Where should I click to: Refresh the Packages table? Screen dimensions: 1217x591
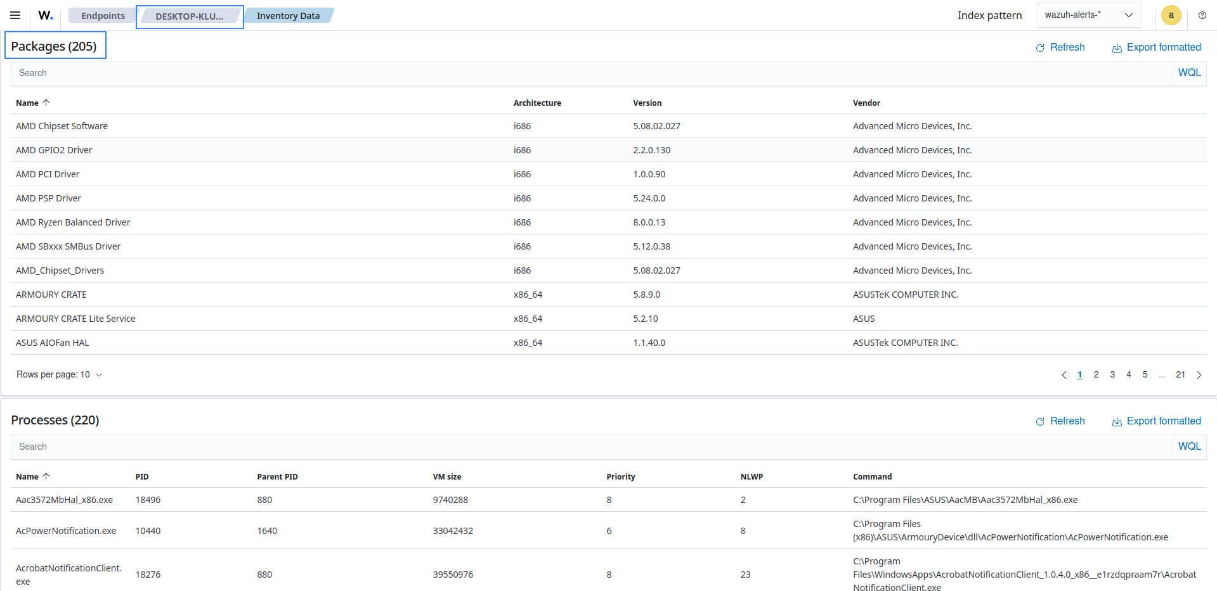pos(1060,48)
